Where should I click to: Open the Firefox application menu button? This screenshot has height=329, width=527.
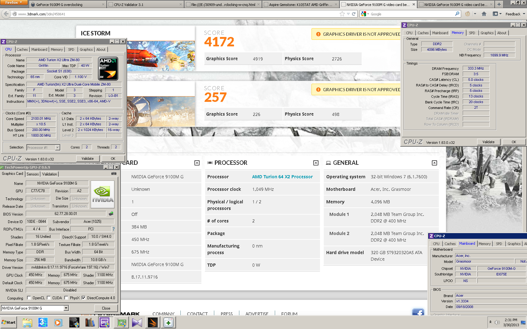click(14, 3)
